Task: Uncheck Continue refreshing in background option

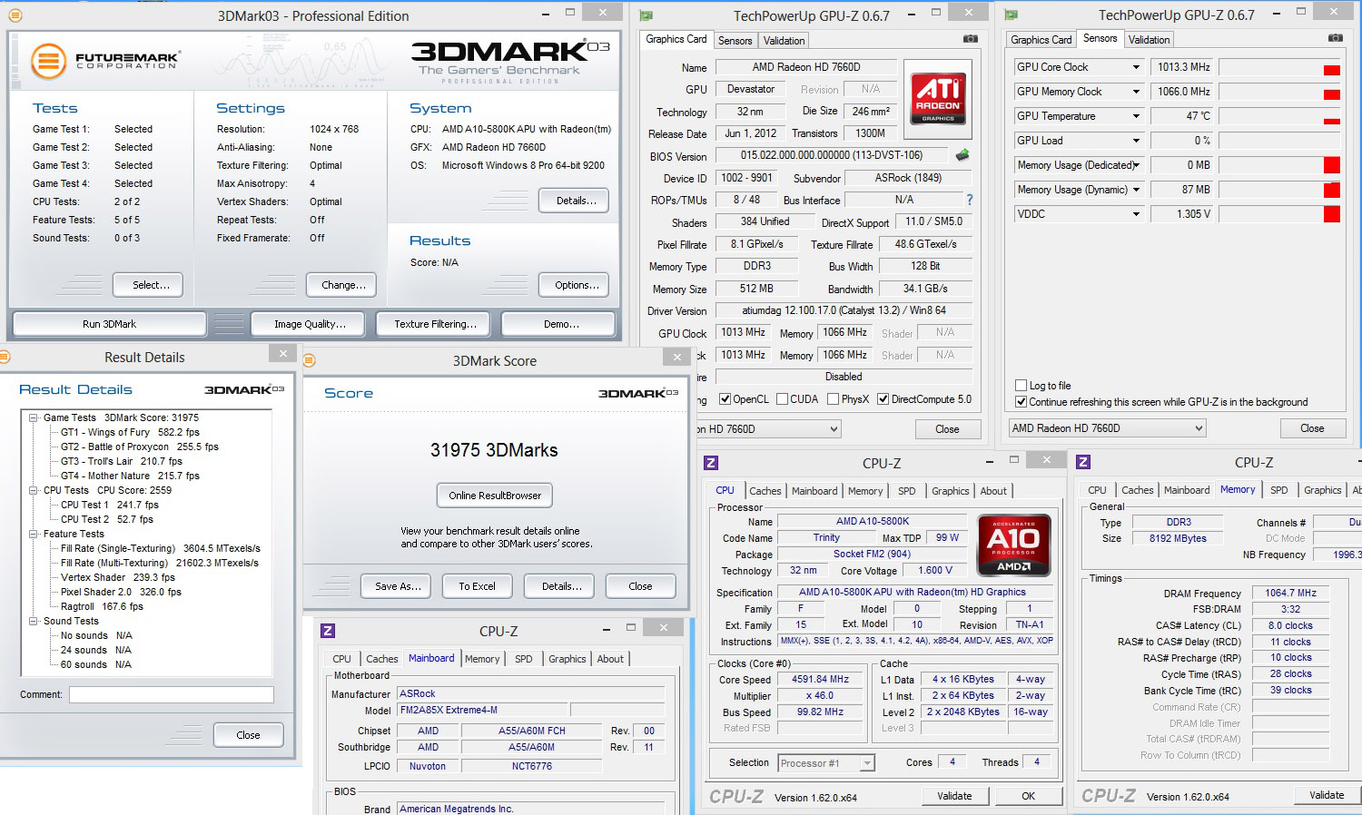Action: click(x=1021, y=402)
